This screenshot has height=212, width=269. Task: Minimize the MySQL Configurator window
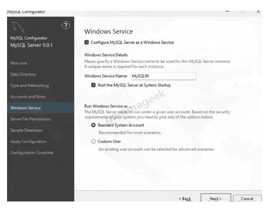(227, 12)
